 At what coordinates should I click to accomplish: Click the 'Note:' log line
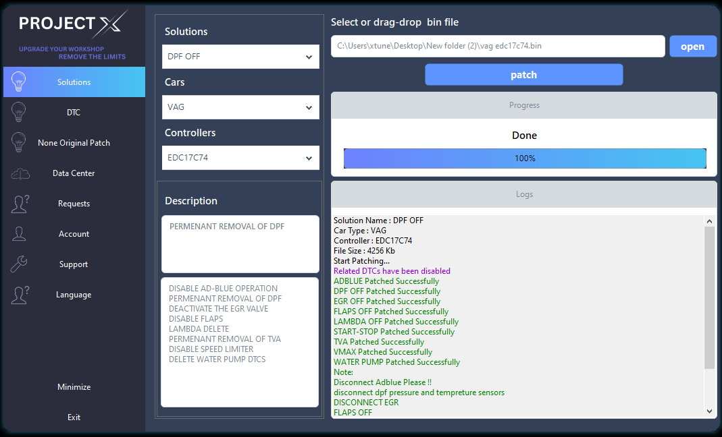pyautogui.click(x=344, y=372)
